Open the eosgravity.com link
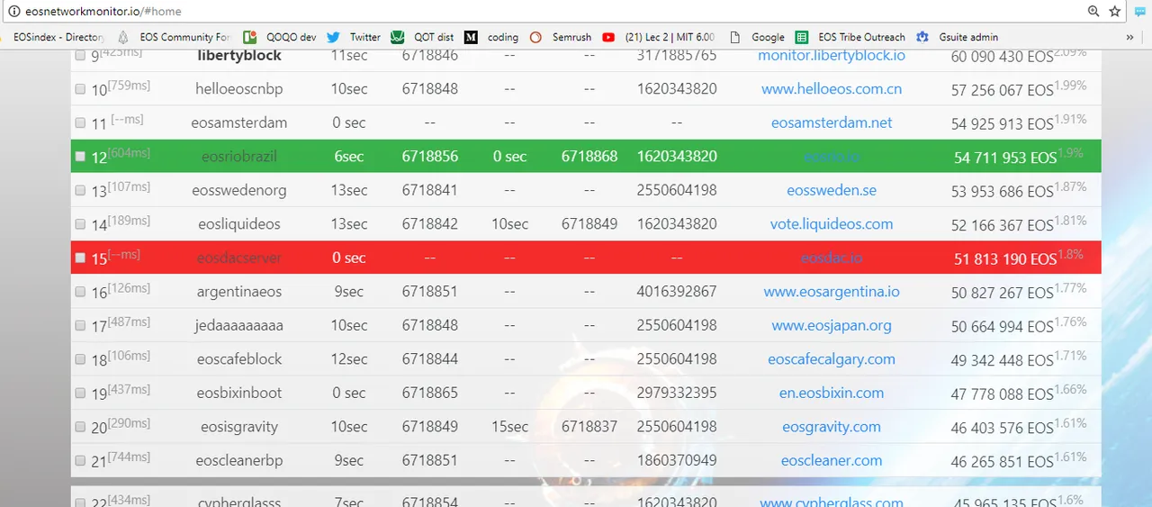This screenshot has width=1152, height=507. [x=832, y=426]
